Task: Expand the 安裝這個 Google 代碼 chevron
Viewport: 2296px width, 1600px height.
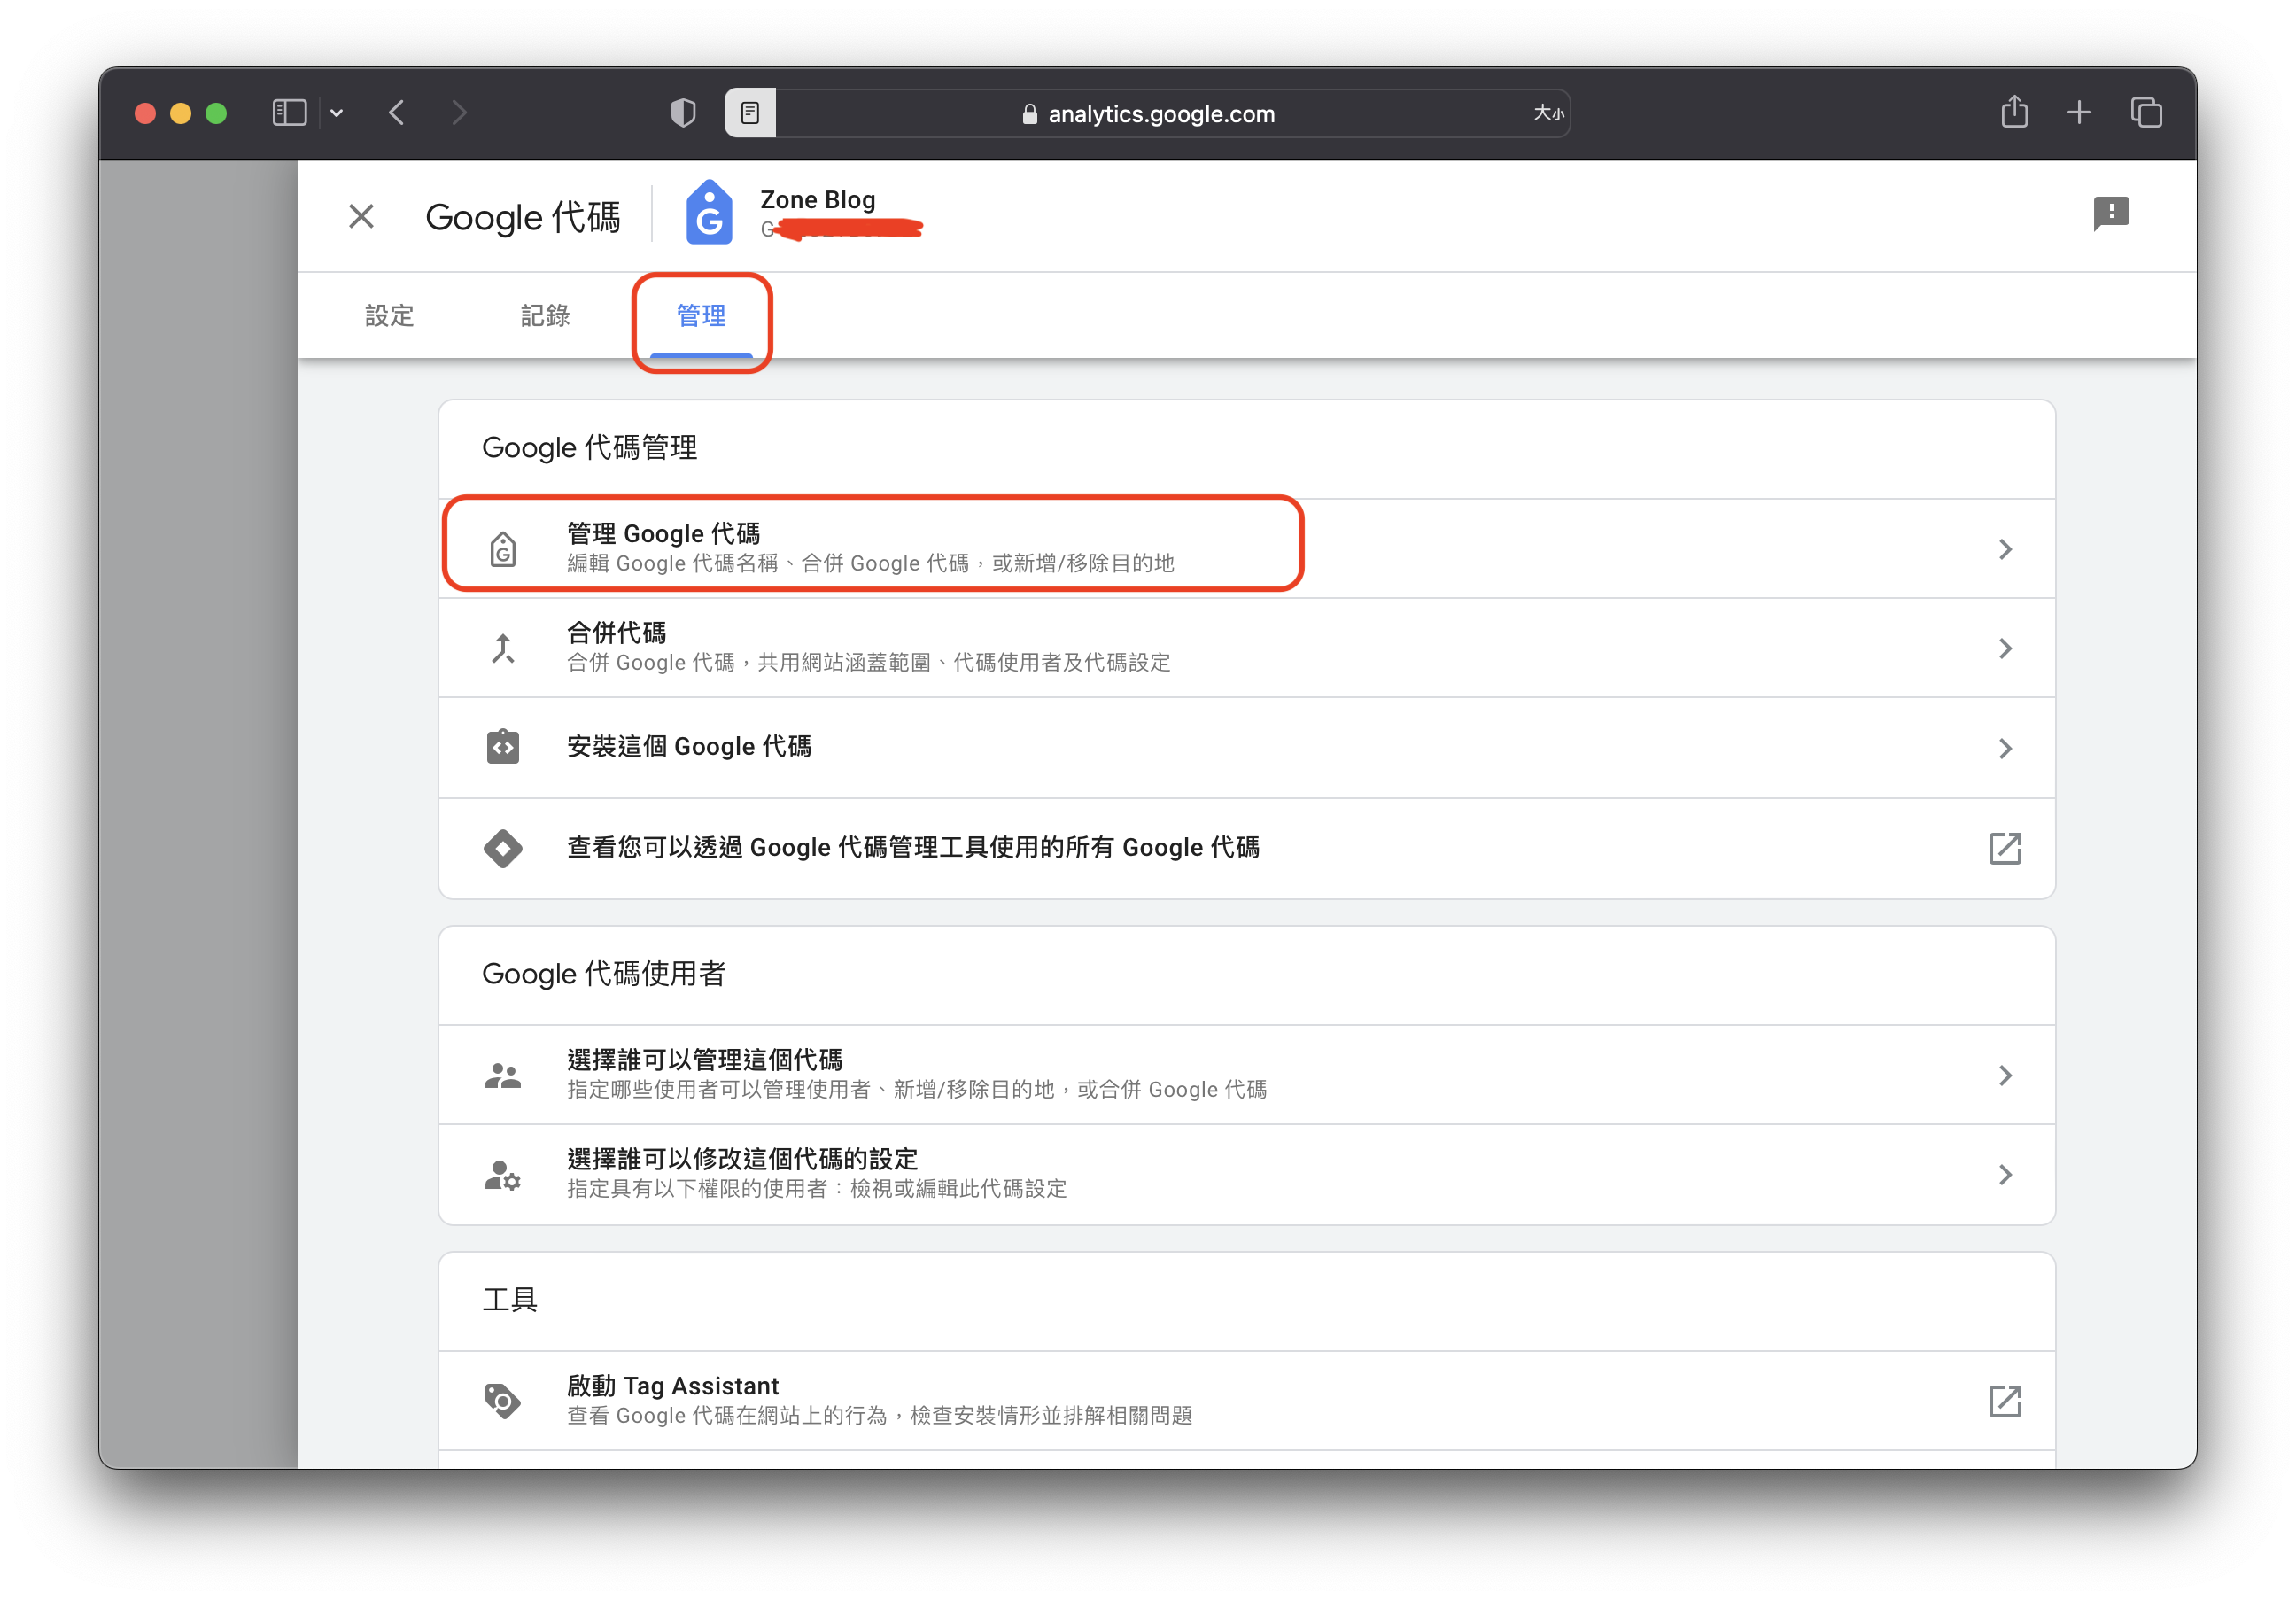Action: click(x=2004, y=748)
